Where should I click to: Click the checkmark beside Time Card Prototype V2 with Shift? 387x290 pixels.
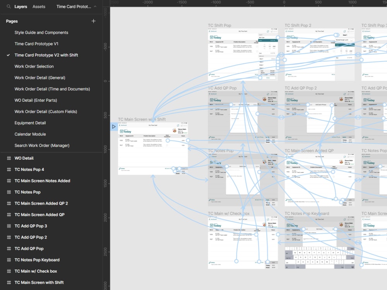(x=9, y=55)
